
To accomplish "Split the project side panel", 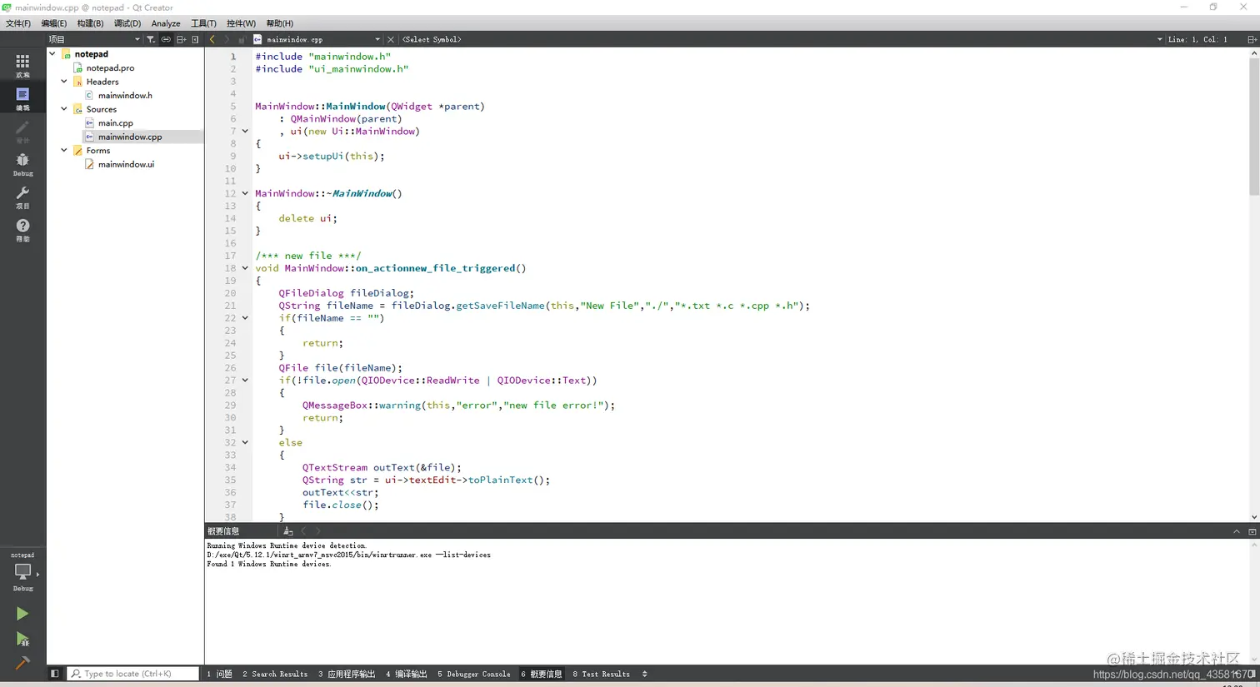I will 181,39.
